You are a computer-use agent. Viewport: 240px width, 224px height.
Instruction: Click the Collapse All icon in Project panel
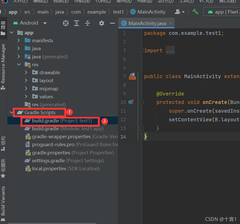click(87, 23)
